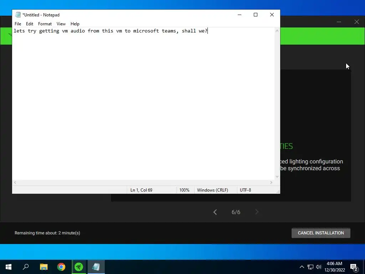Open the volume tray icon
Viewport: 365px width, 274px height.
pos(319,267)
